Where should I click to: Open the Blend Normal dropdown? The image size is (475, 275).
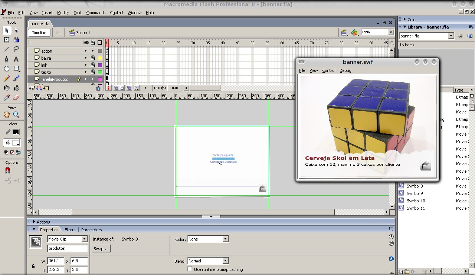pyautogui.click(x=225, y=261)
